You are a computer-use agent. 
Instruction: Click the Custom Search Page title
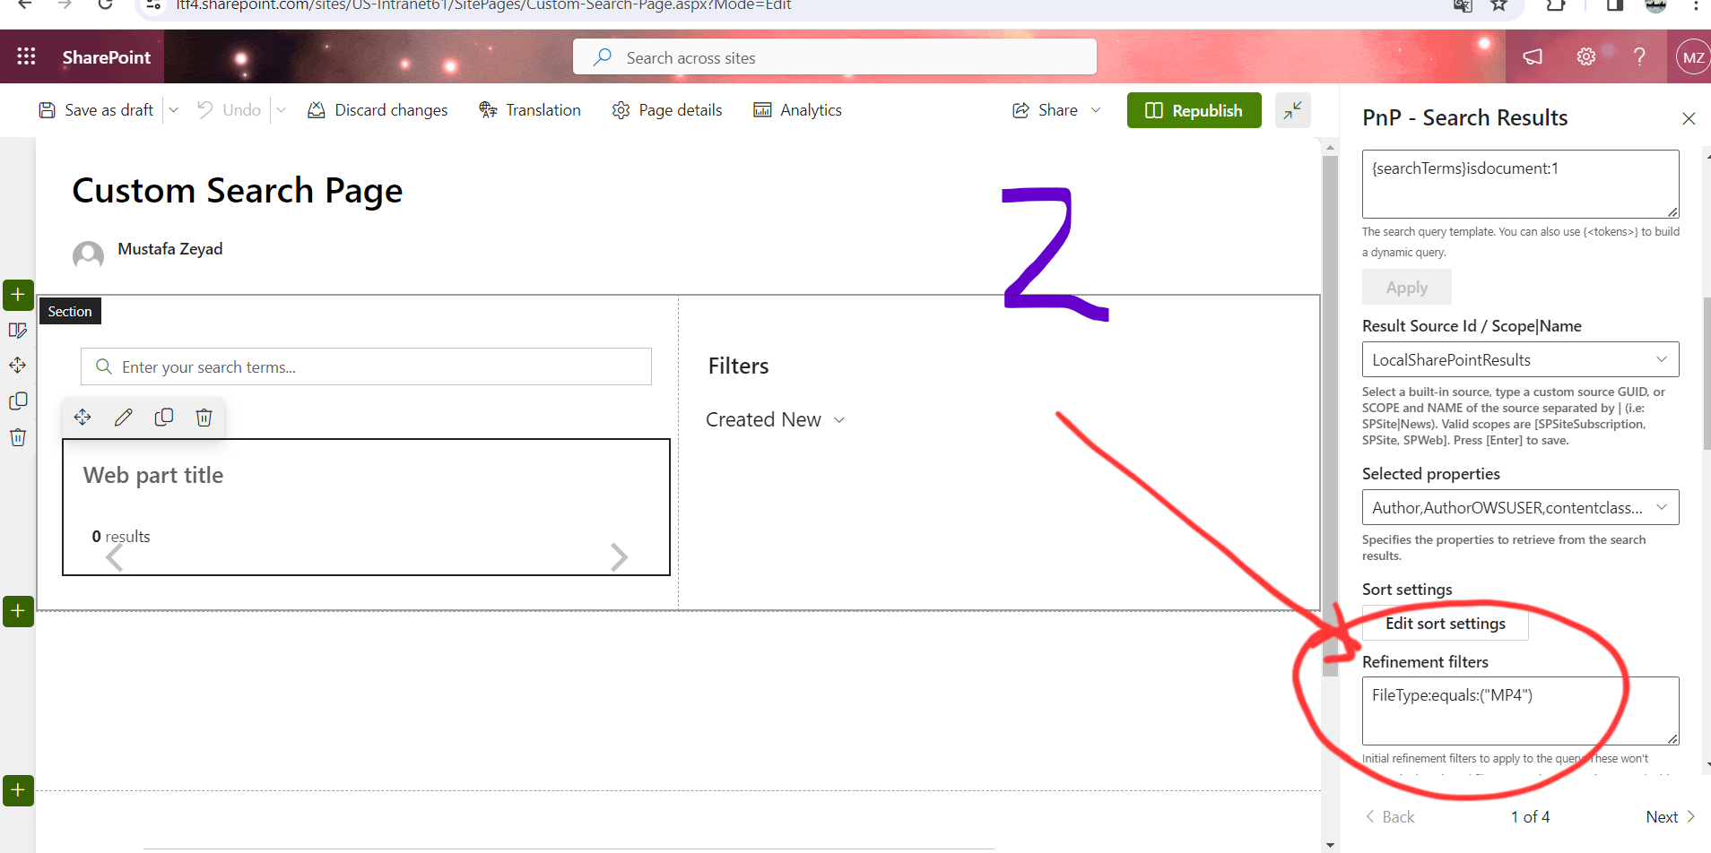238,191
